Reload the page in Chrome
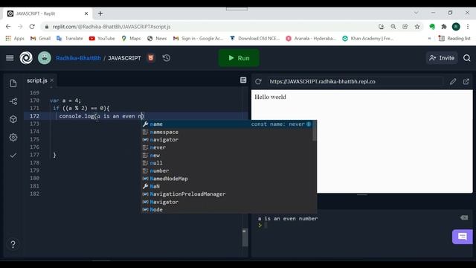 pyautogui.click(x=32, y=27)
